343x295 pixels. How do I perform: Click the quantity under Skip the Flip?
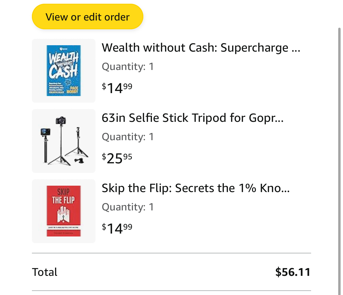[128, 207]
